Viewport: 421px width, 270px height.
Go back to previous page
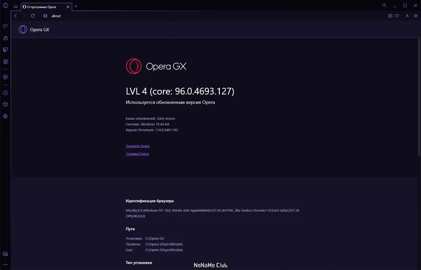point(16,16)
